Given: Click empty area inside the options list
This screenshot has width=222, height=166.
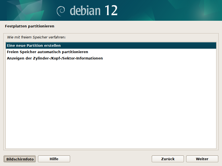Looking at the screenshot, I should [x=111, y=105].
